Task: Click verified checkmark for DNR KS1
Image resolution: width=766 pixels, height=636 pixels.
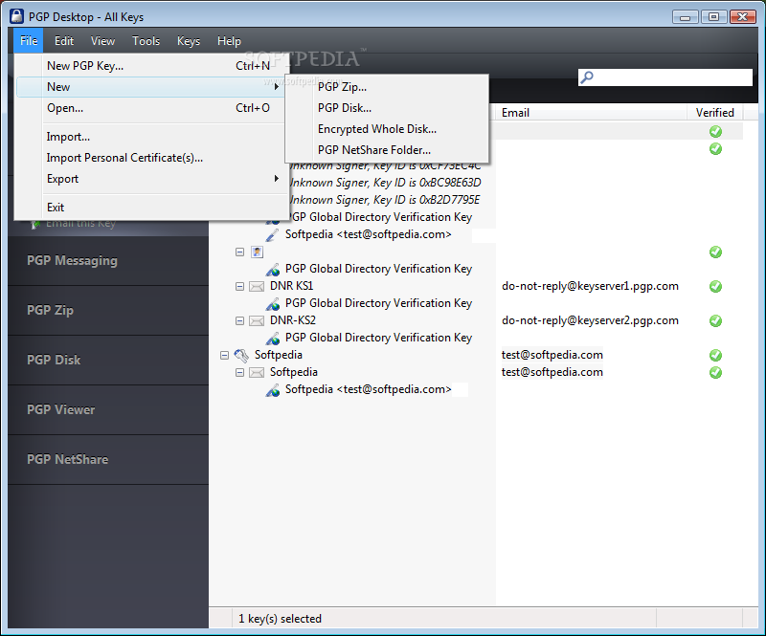Action: click(x=715, y=287)
